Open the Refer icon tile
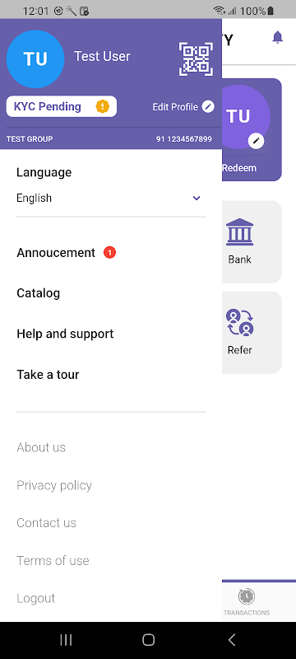The width and height of the screenshot is (296, 659). coord(240,323)
